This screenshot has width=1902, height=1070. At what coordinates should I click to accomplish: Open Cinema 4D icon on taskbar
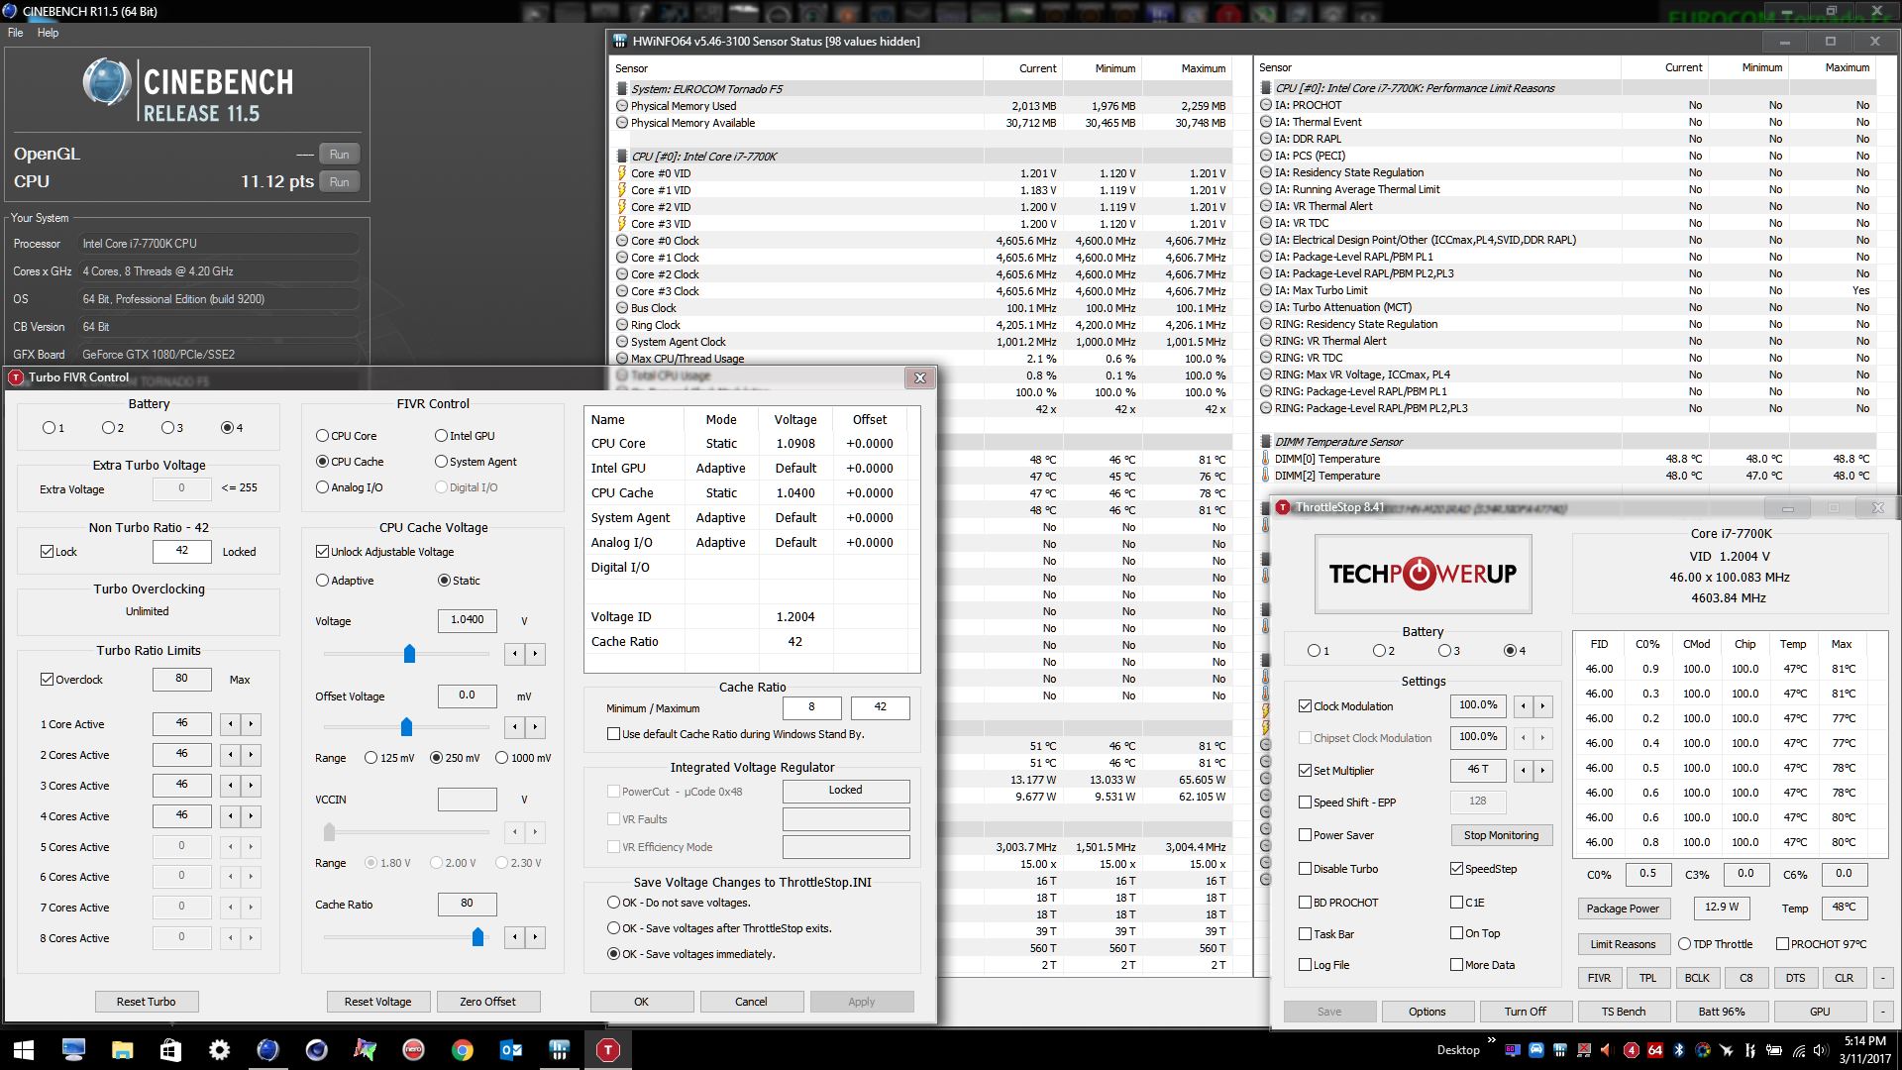coord(316,1050)
